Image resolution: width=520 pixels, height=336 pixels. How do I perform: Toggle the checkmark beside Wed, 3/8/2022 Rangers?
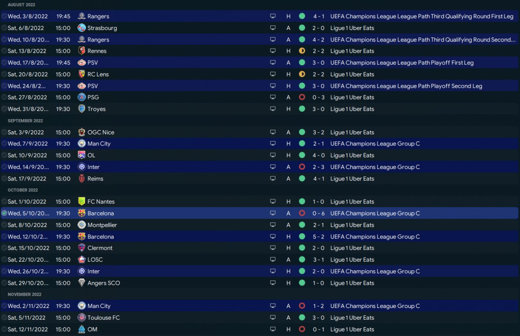[x=4, y=16]
